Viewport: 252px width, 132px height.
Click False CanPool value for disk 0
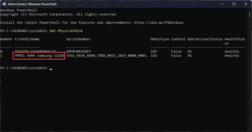176,52
